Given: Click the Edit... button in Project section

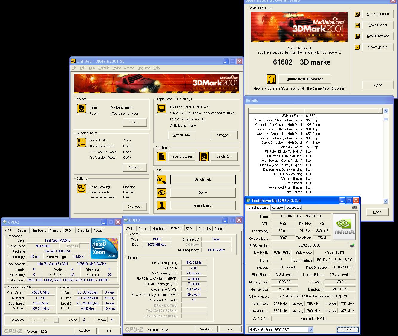Looking at the screenshot, I should (135, 122).
